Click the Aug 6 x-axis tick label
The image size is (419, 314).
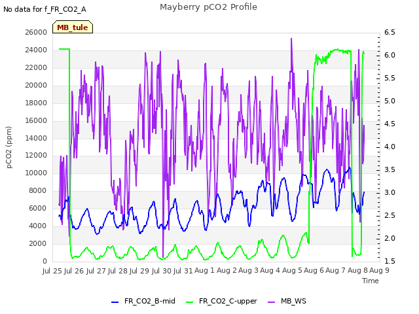(x=314, y=270)
